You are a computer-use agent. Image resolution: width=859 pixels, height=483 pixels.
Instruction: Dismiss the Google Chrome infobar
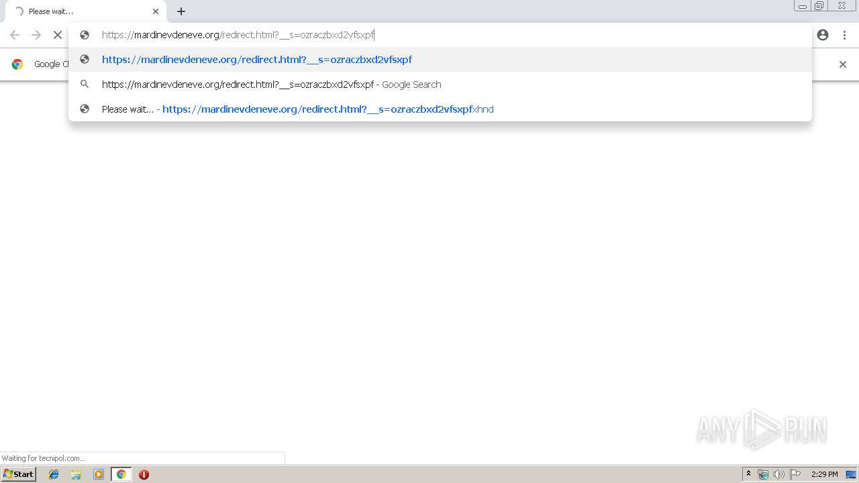[843, 64]
